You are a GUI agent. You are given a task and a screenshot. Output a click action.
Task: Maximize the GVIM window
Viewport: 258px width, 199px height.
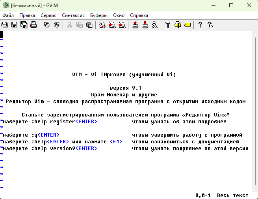click(x=231, y=5)
